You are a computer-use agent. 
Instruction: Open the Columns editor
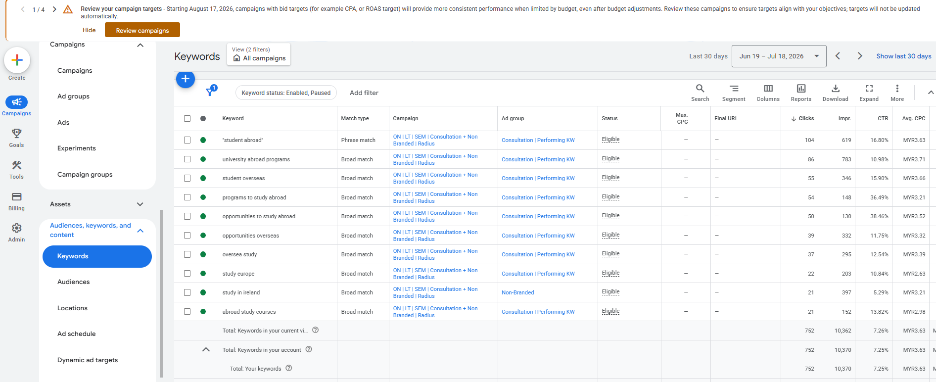pos(768,93)
